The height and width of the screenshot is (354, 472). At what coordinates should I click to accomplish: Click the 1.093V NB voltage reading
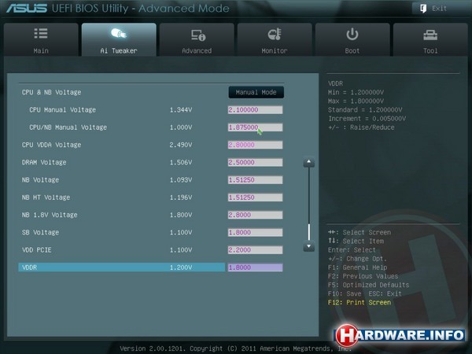coord(181,179)
